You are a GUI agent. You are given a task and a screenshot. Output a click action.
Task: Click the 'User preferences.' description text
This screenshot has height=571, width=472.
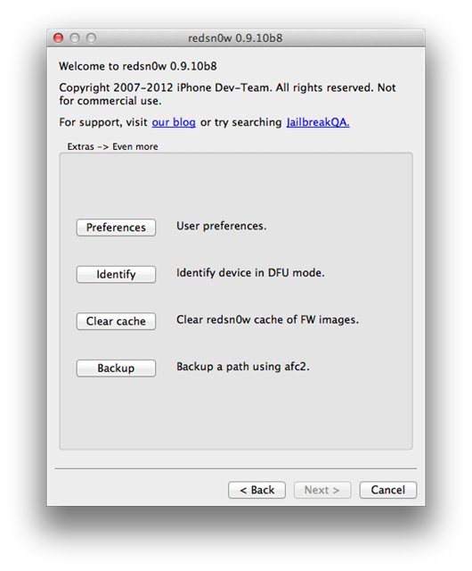click(x=222, y=226)
